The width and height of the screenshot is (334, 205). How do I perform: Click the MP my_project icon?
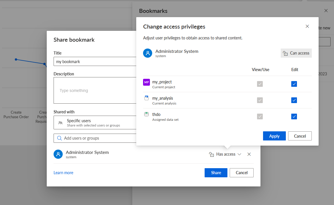click(x=146, y=82)
